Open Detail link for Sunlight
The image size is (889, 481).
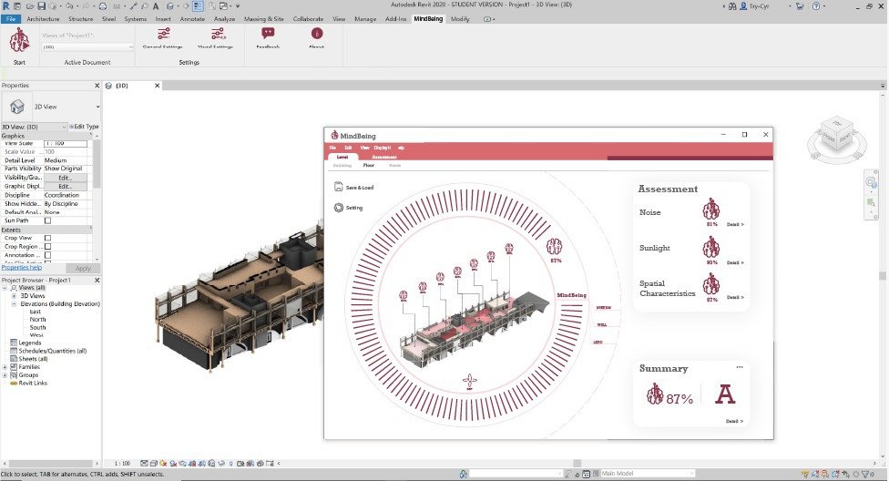click(x=735, y=262)
